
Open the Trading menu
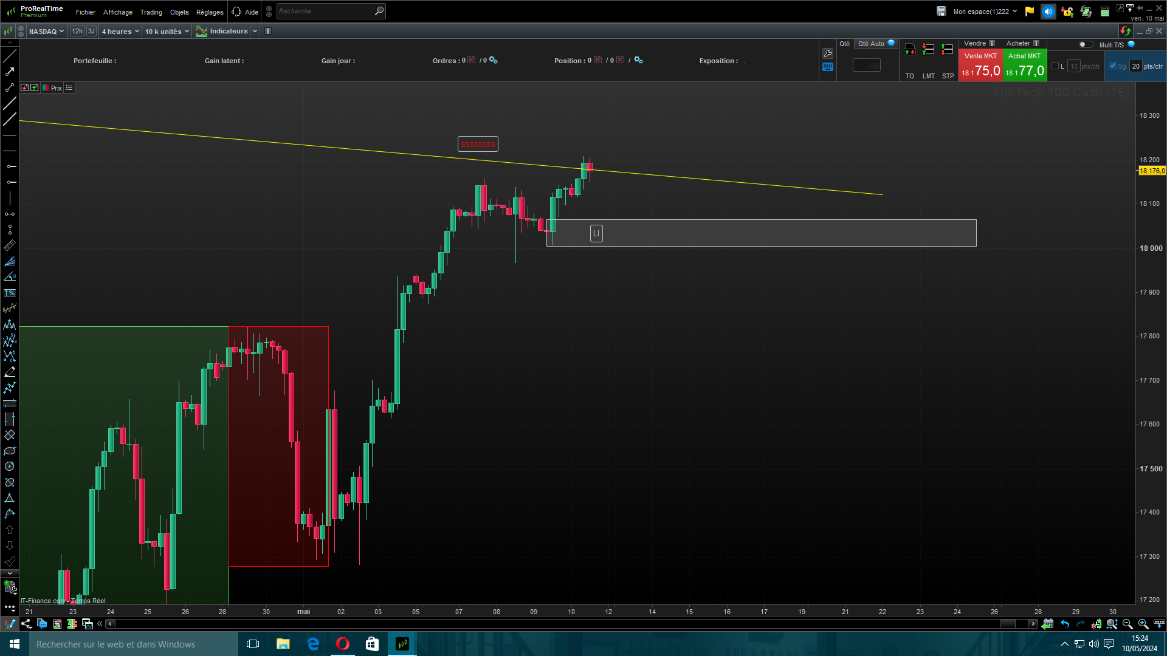pyautogui.click(x=151, y=12)
